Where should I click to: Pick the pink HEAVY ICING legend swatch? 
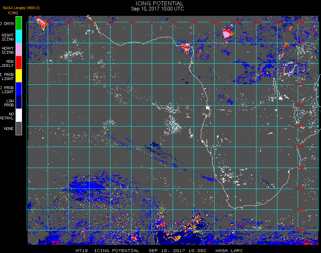pos(19,50)
